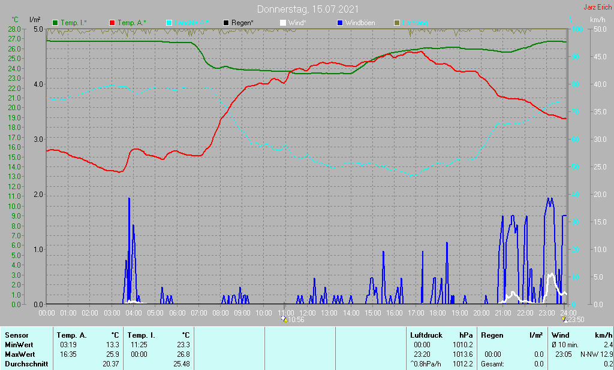The height and width of the screenshot is (370, 614).
Task: Click the '26.8' maximum indoor temperature value
Action: click(183, 354)
